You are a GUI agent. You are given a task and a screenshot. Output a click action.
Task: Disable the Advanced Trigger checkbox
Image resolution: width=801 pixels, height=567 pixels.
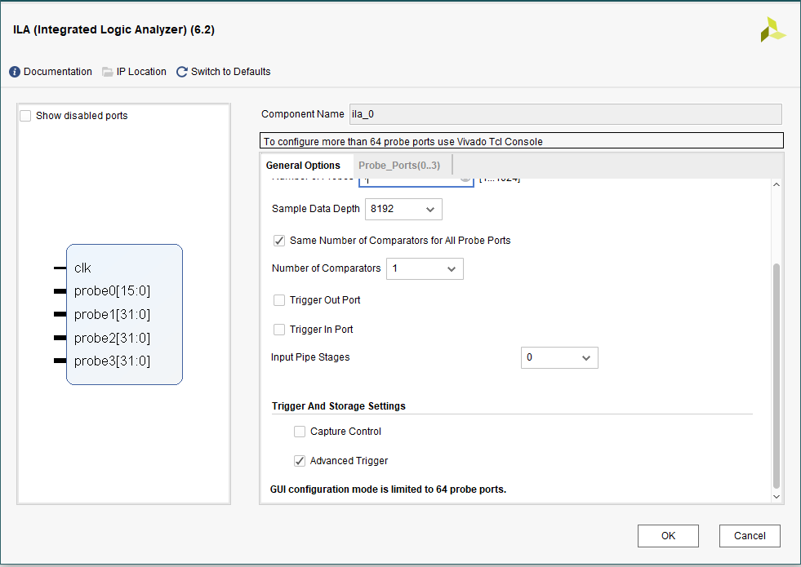click(300, 461)
